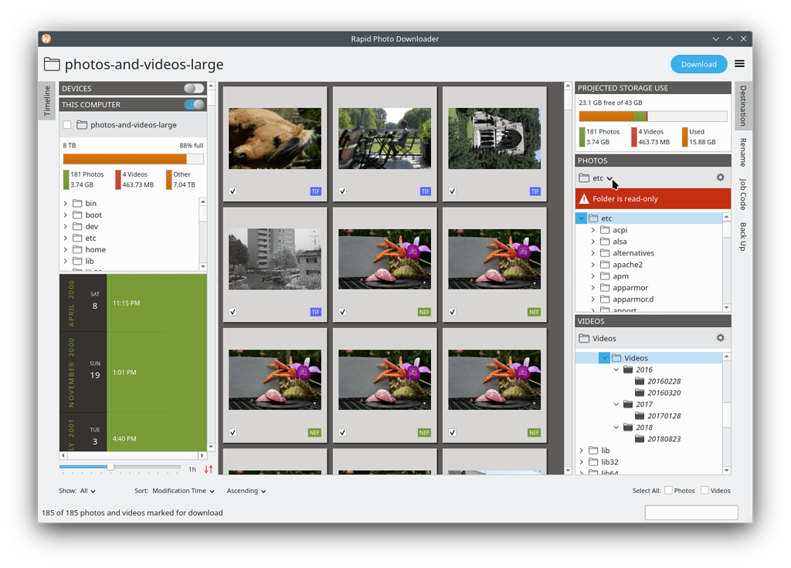
Task: Click the text input field at bottom right
Action: click(691, 512)
